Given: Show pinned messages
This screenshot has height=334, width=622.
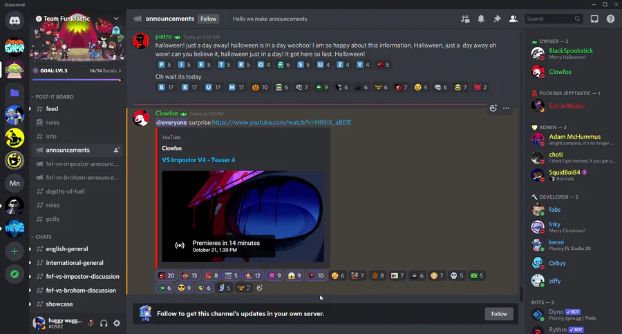Looking at the screenshot, I should (x=497, y=19).
